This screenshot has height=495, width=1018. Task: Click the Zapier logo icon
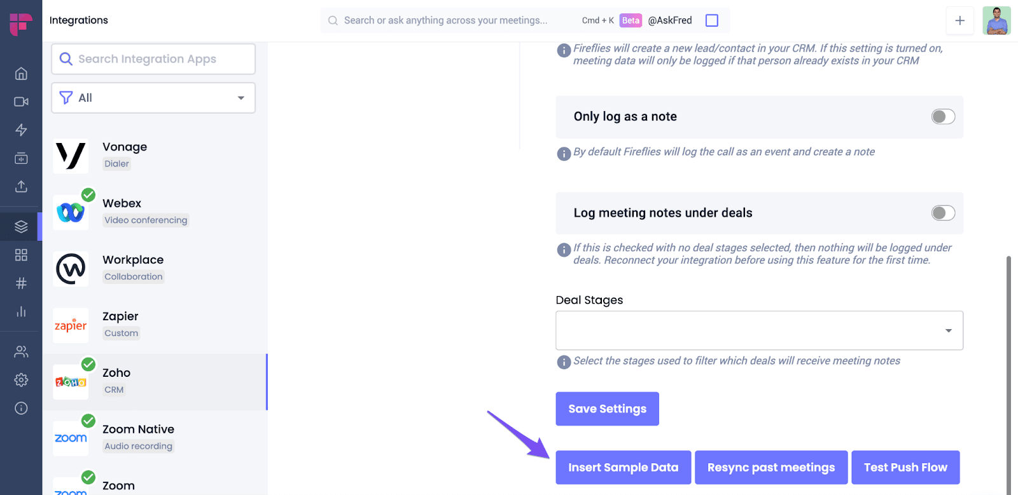(x=71, y=325)
